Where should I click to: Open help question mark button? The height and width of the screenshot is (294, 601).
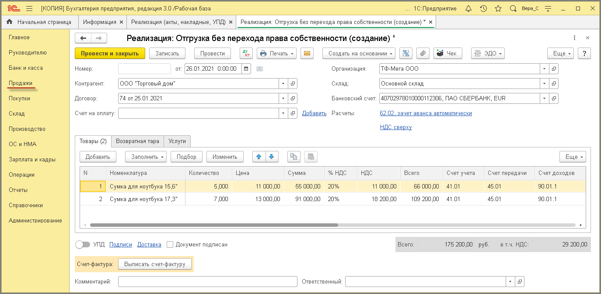pyautogui.click(x=584, y=53)
